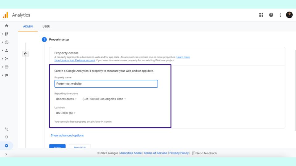
Task: Expand the Audience section arrow
Action: coord(2,50)
